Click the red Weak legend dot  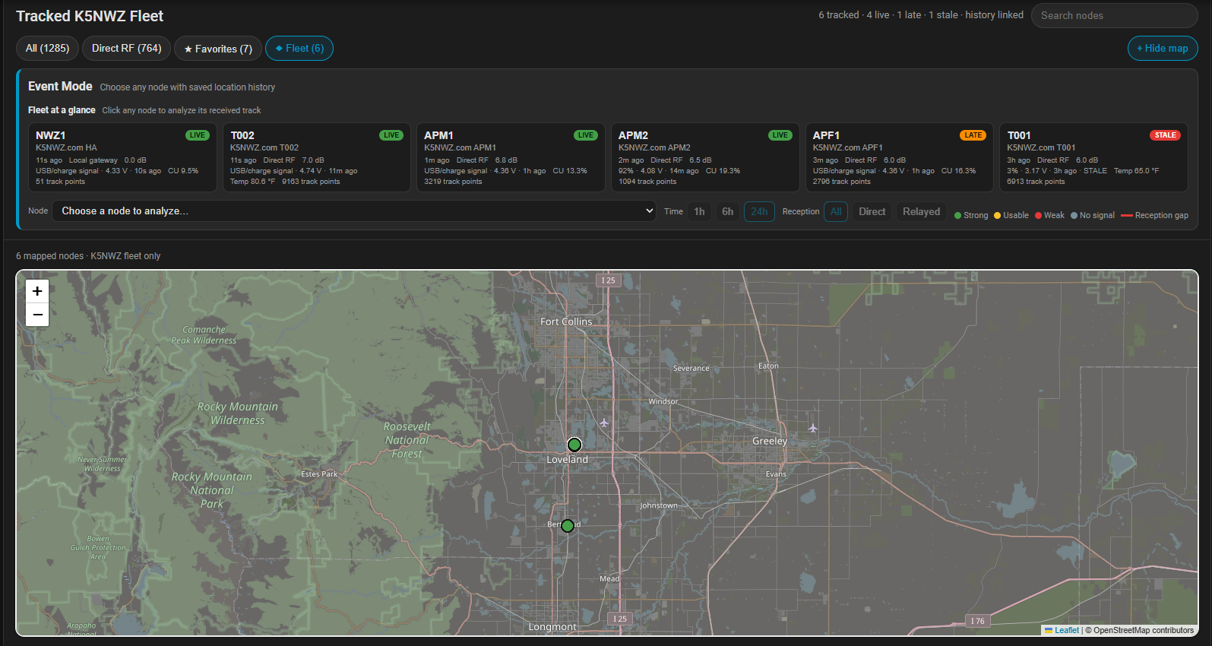(1038, 215)
